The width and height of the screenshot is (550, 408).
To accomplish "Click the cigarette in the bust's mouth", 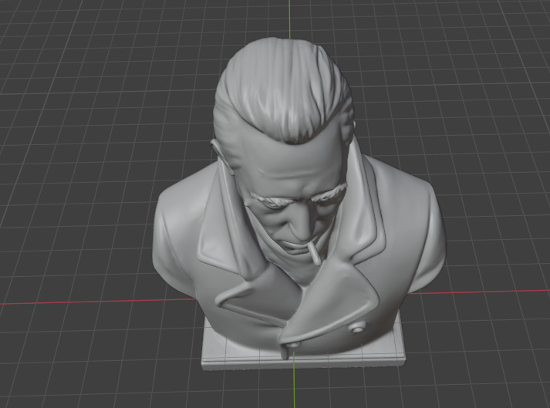I will pos(314,255).
